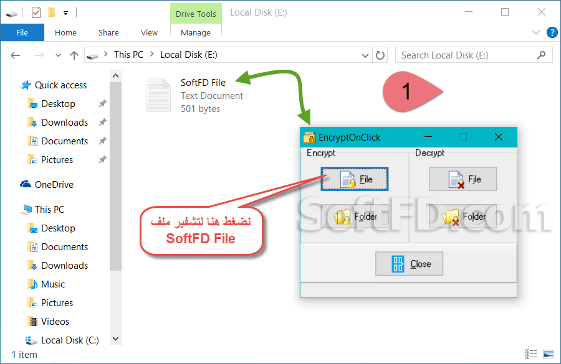This screenshot has height=364, width=561.
Task: Expand the ribbon with the chevron
Action: click(535, 32)
